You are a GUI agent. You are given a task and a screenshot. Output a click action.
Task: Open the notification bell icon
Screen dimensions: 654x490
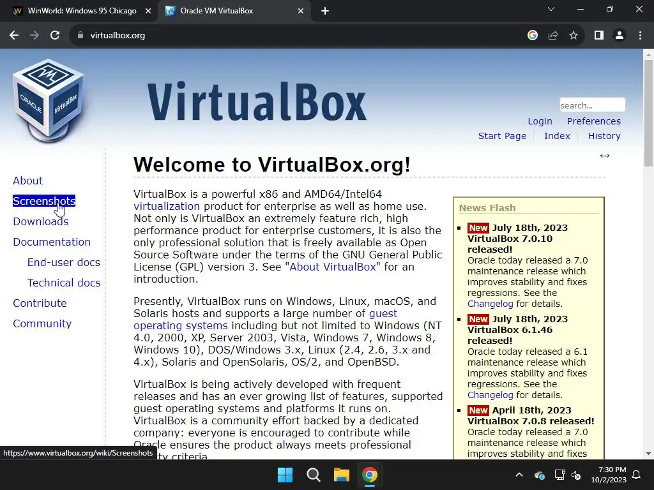(637, 475)
